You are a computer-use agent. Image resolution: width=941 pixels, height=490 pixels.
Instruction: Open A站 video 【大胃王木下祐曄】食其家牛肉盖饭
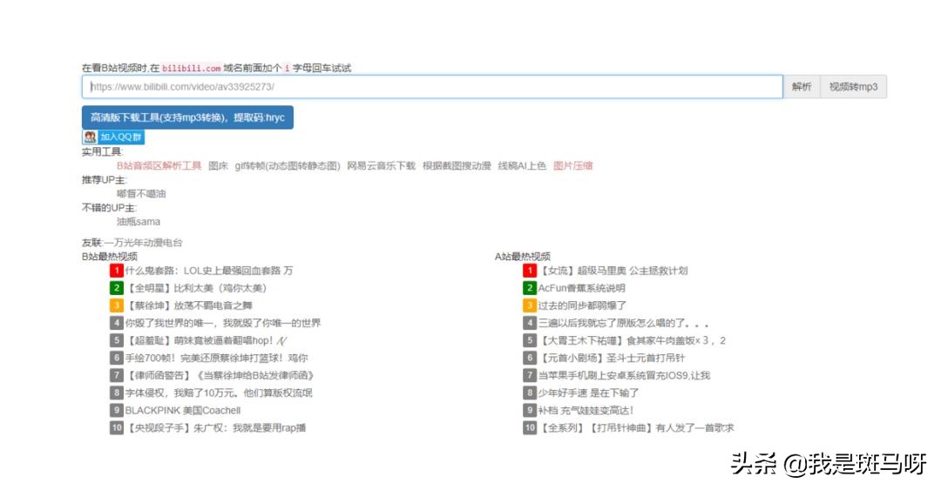click(x=632, y=340)
